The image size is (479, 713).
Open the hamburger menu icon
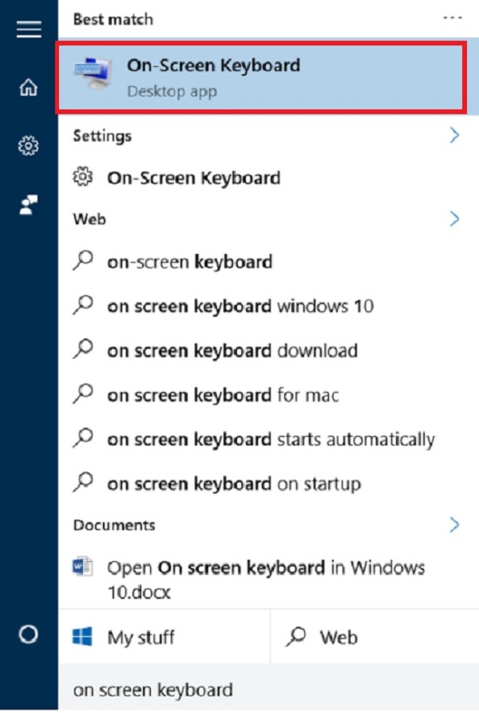(x=29, y=29)
